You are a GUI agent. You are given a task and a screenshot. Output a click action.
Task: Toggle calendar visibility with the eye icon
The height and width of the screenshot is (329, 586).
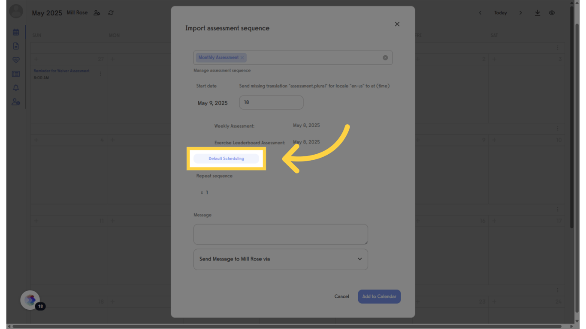click(552, 13)
